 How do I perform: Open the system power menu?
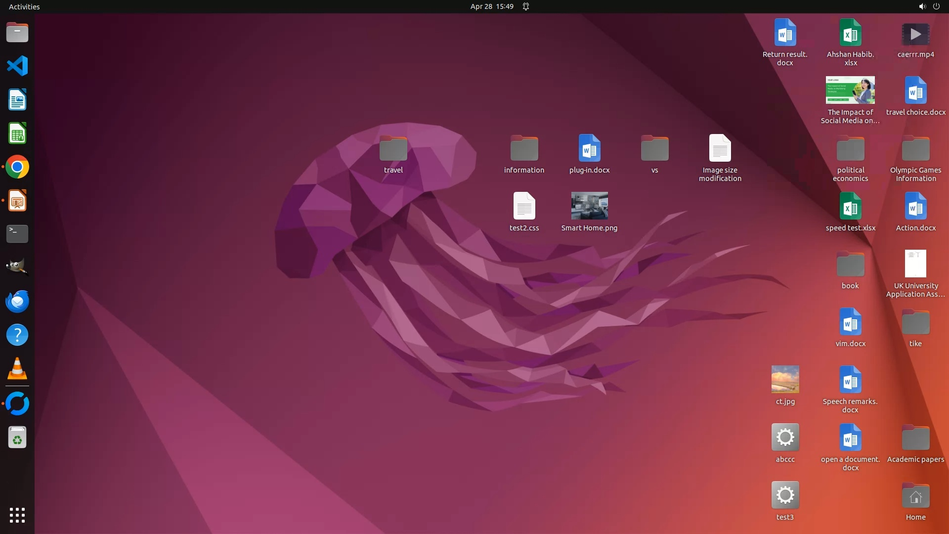(x=936, y=6)
